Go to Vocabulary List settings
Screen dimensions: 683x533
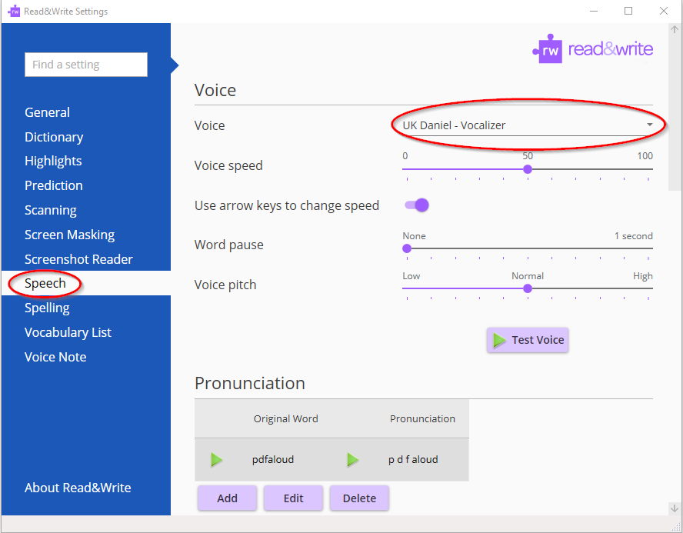(x=68, y=332)
